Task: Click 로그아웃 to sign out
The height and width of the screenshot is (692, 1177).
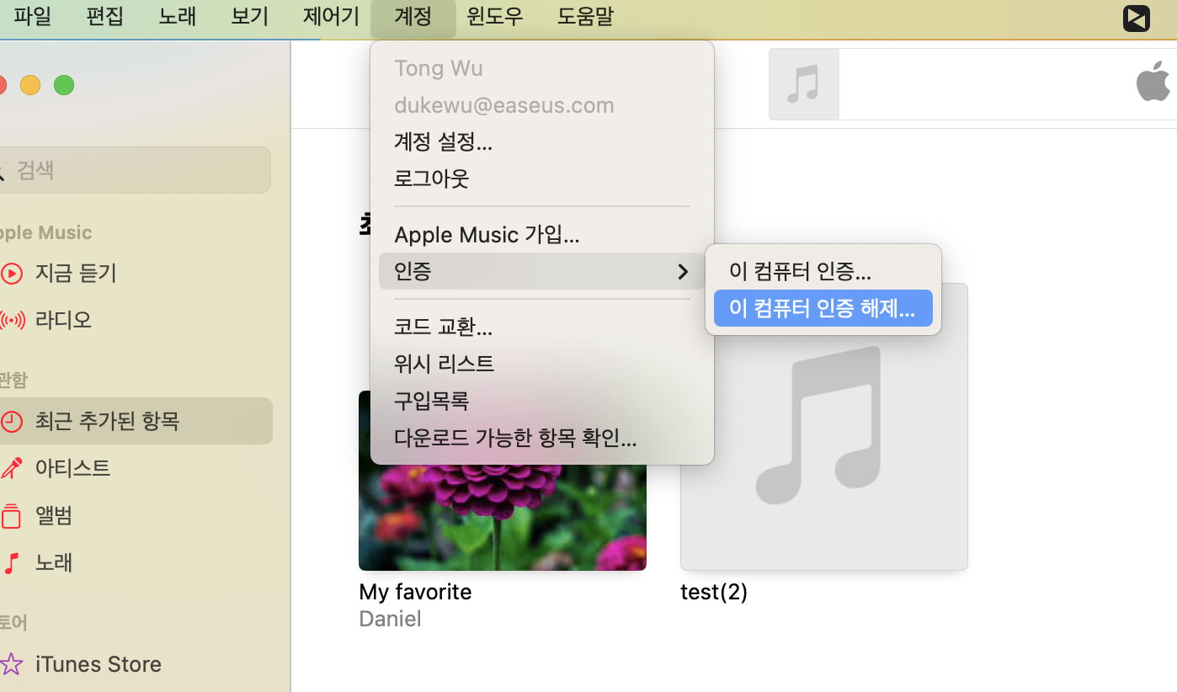Action: click(431, 178)
